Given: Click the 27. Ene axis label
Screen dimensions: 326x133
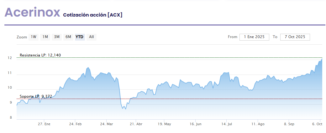Looking at the screenshot, I should (x=44, y=124).
